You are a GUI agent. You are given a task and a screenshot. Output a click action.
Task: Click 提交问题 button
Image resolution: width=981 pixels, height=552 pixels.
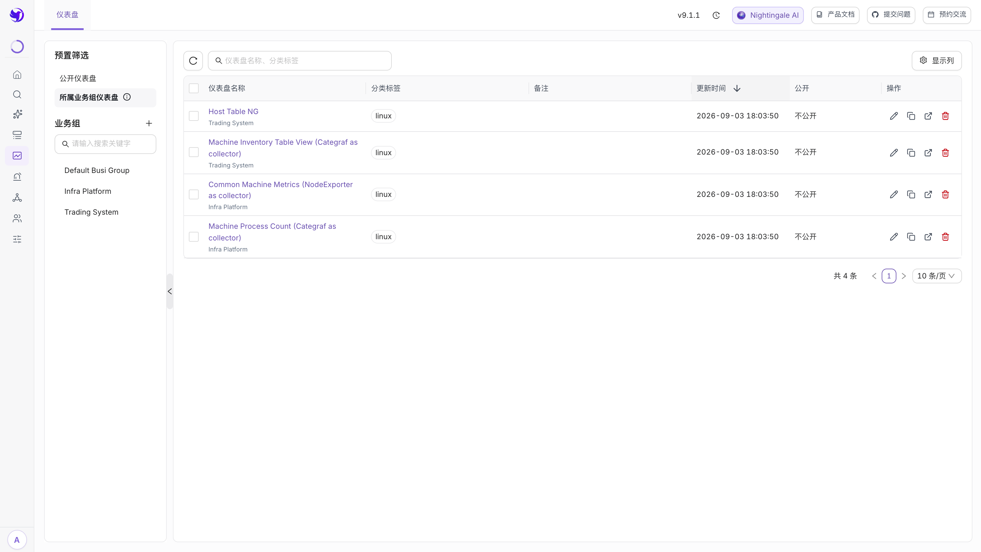891,15
